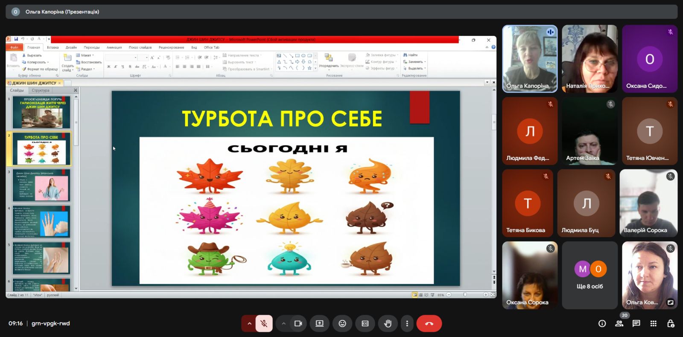
Task: Click the 'Ще 8 осіб' participants tile
Action: (x=590, y=275)
